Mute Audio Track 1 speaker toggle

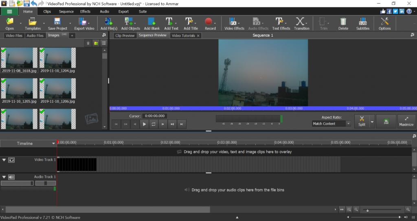[11, 177]
